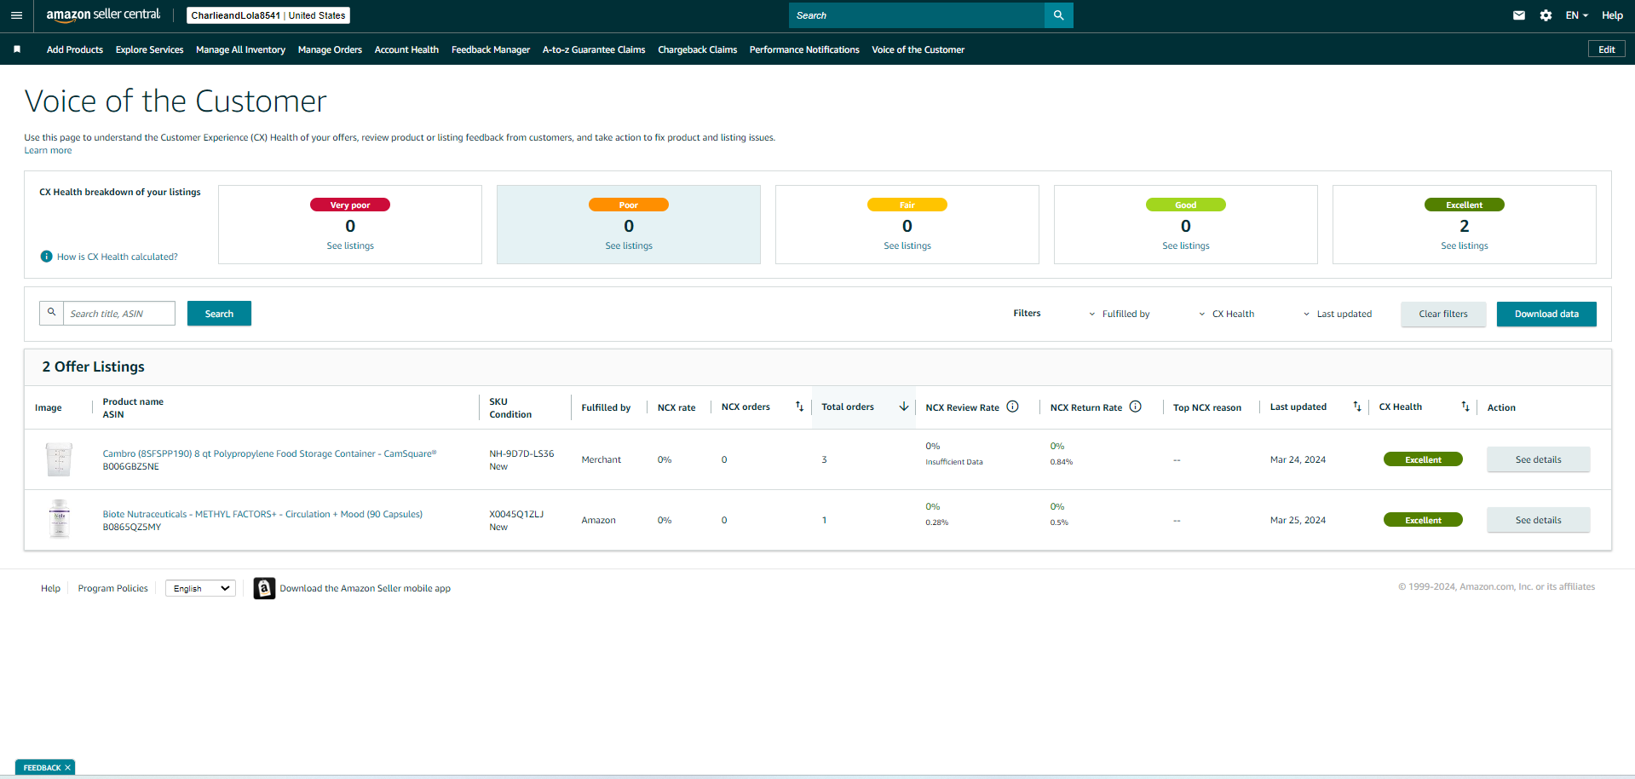Click Download data button
Screen dimensions: 1635x779
point(1546,314)
